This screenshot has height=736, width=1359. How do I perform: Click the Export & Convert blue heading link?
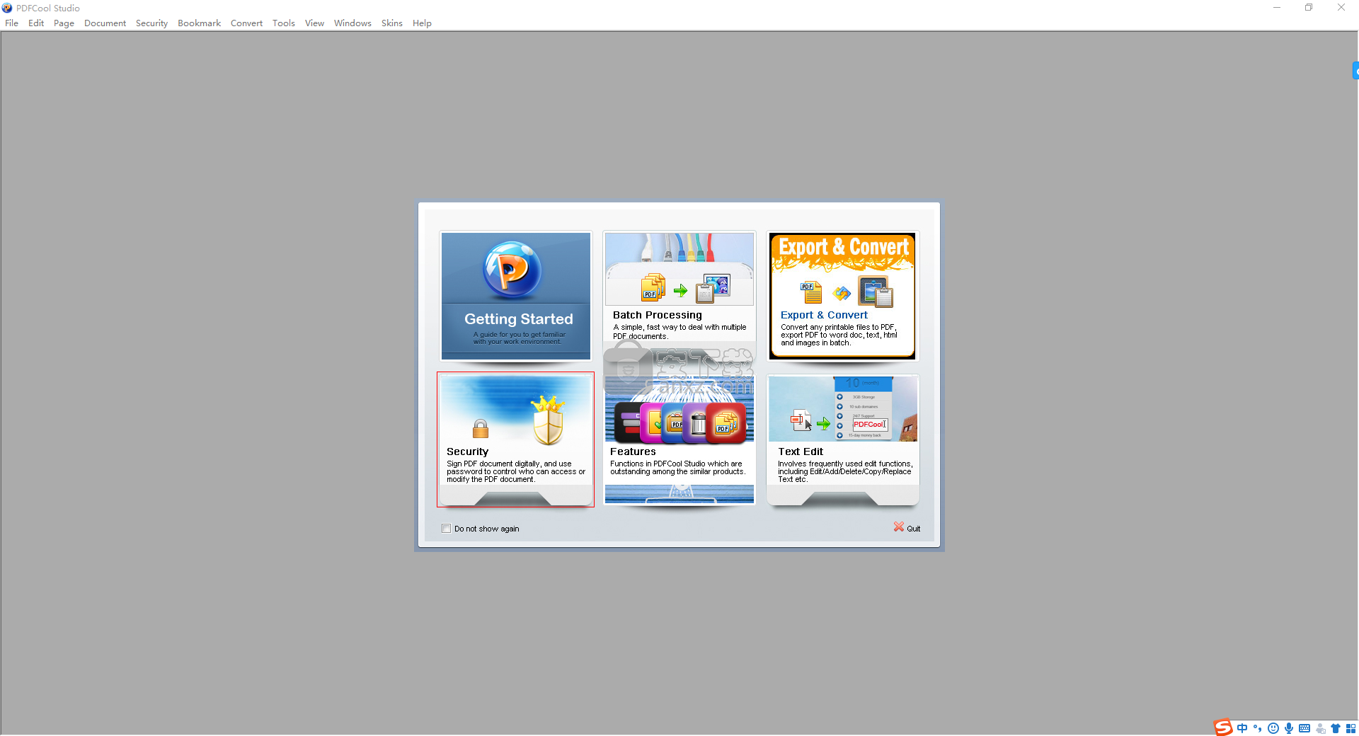click(x=824, y=315)
